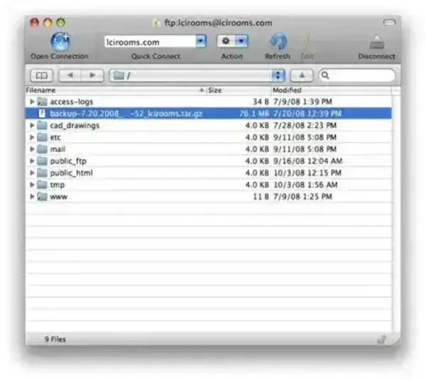
Task: Expand the etc folder
Action: 32,137
